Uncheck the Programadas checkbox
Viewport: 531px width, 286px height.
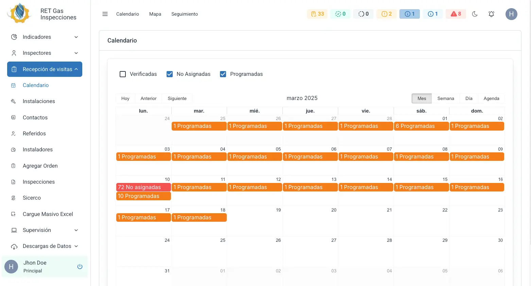coord(223,74)
